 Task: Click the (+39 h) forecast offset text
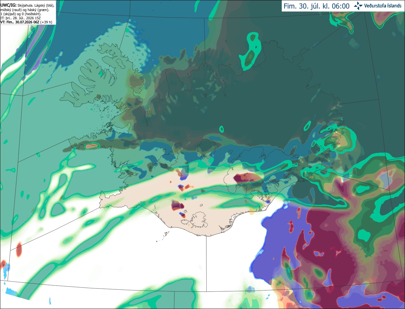[46, 22]
